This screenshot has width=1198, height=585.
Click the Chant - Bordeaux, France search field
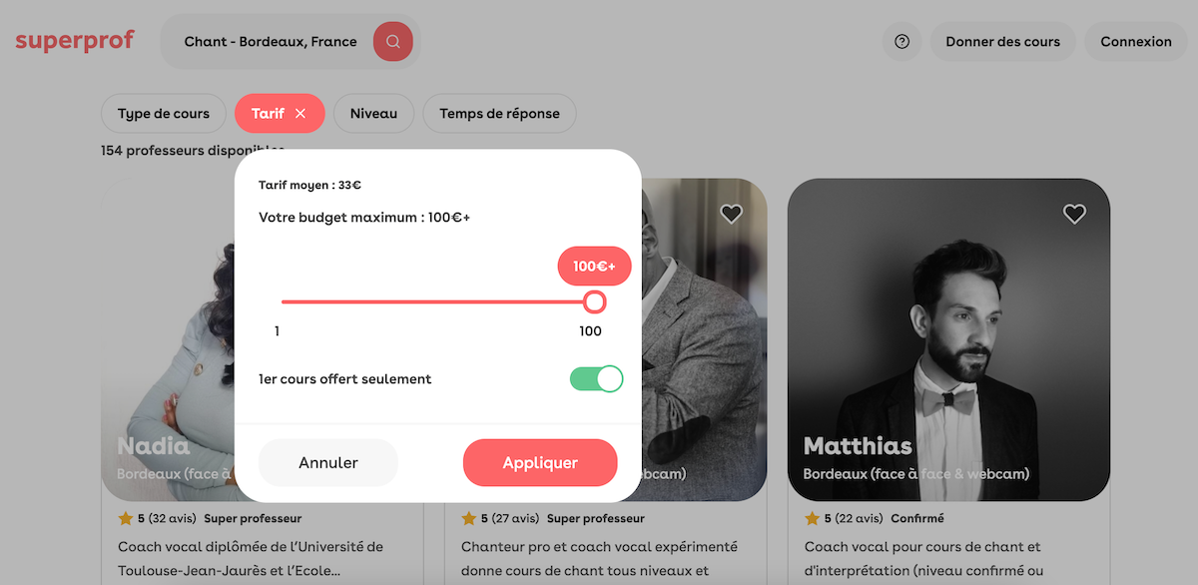(x=271, y=42)
